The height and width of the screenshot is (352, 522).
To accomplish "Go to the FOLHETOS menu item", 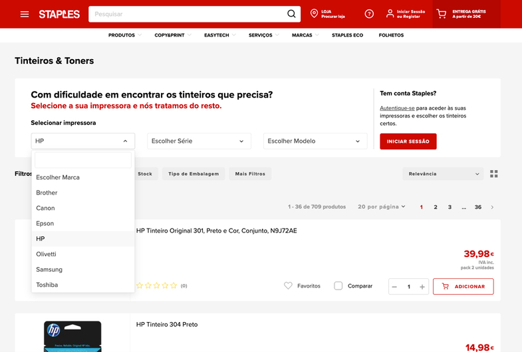I will [x=391, y=35].
